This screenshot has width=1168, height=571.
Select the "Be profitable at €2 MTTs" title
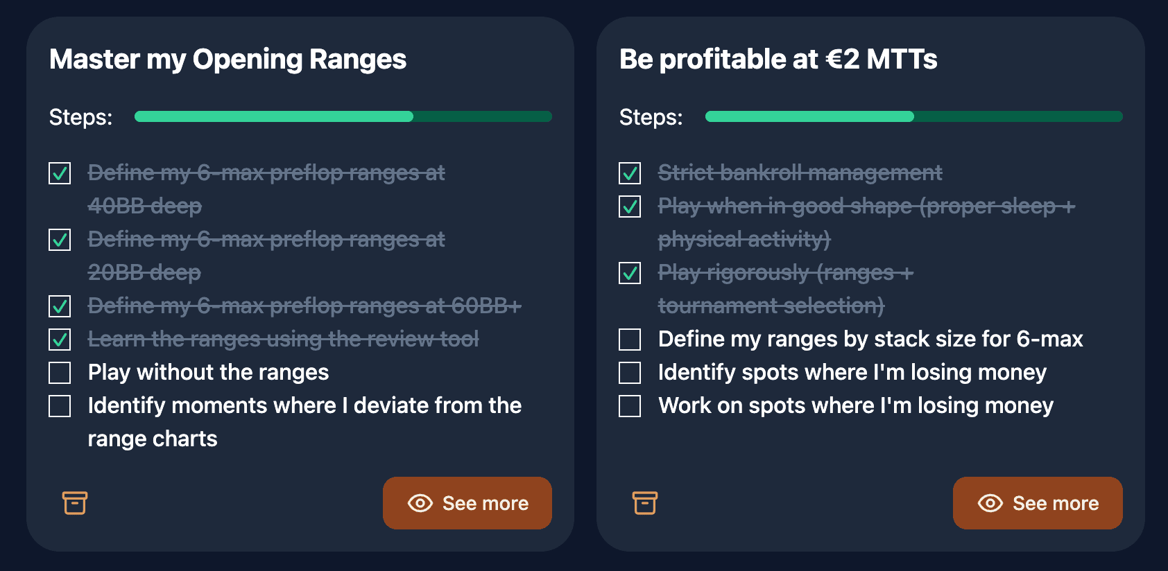click(778, 60)
